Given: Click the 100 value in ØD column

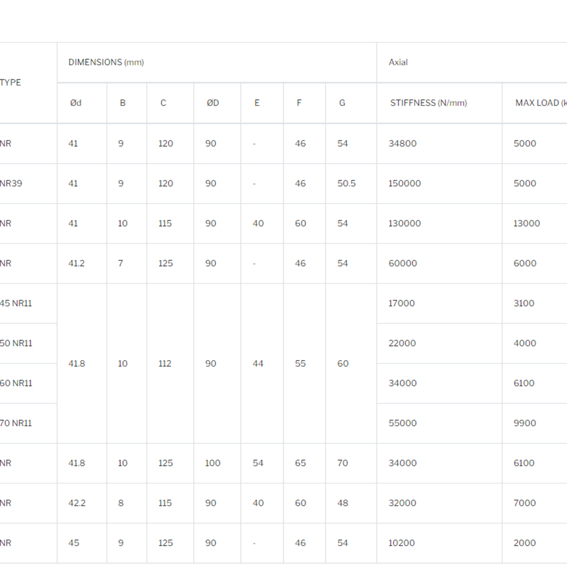Looking at the screenshot, I should point(213,463).
